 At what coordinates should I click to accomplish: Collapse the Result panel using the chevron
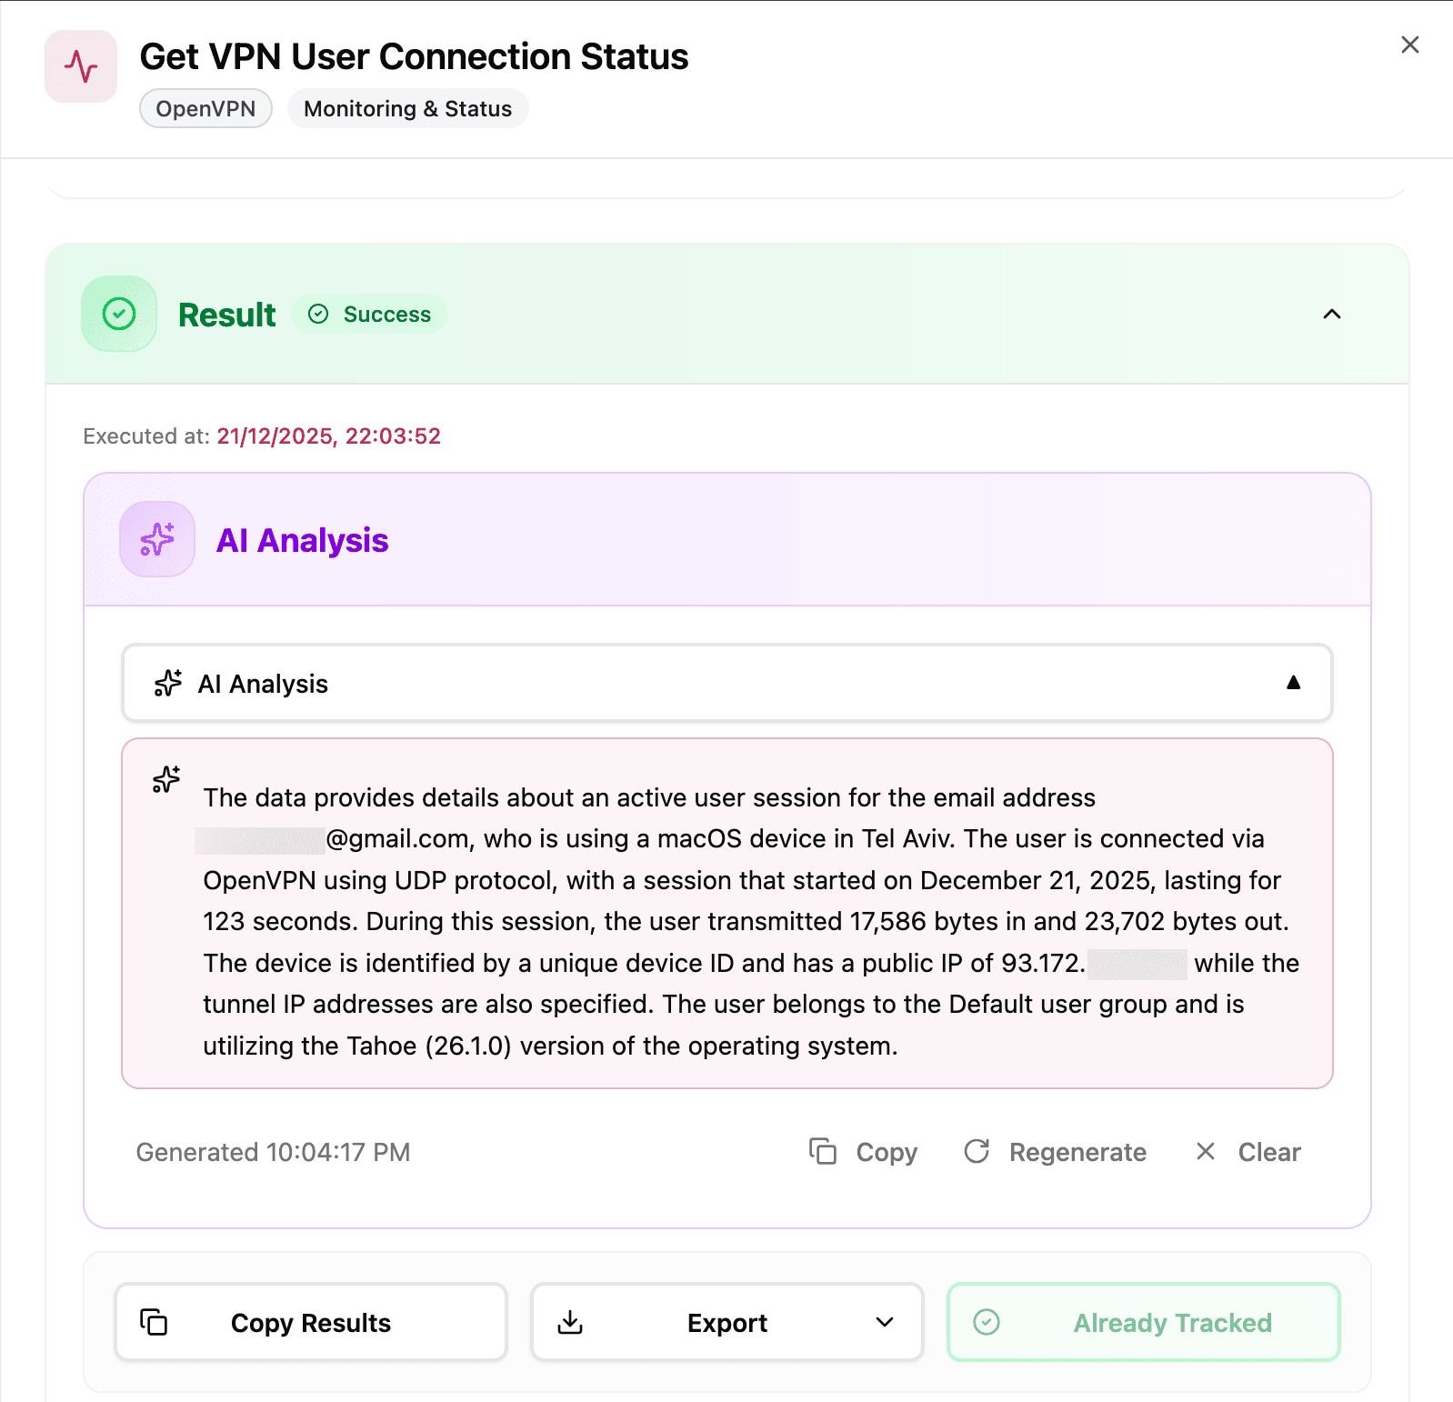pos(1331,314)
